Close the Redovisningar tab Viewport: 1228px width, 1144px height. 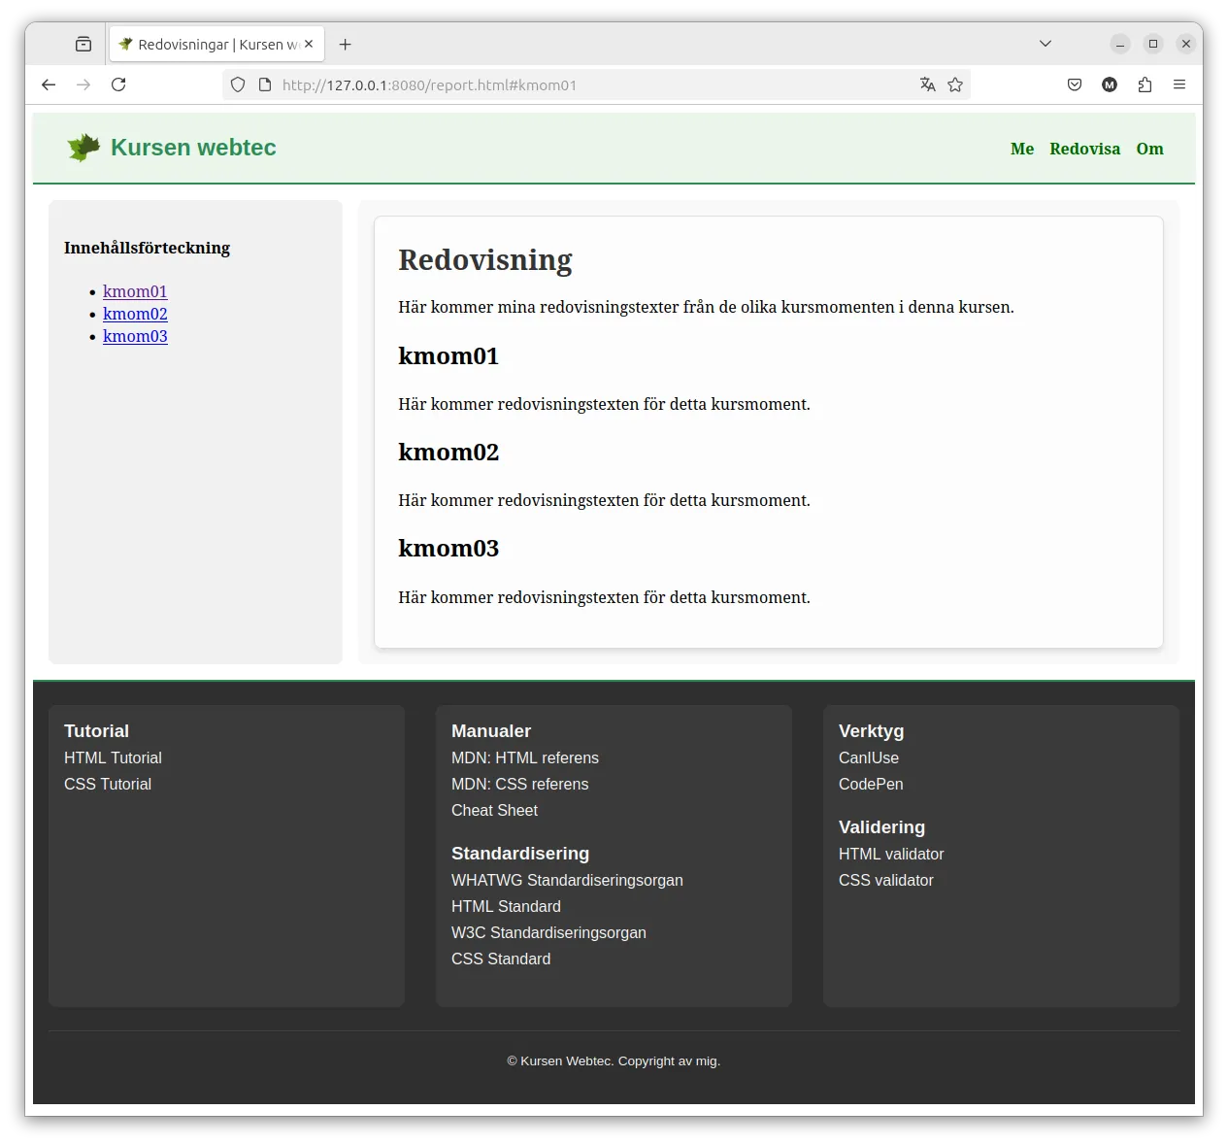pos(309,44)
